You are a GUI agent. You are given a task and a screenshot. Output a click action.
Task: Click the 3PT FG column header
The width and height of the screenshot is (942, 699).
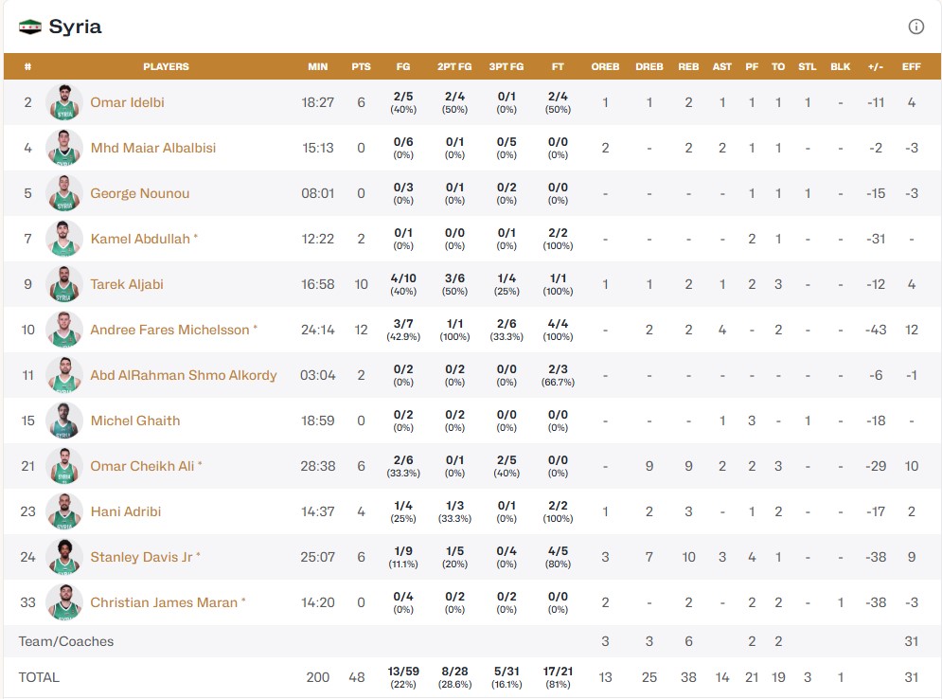tap(506, 67)
